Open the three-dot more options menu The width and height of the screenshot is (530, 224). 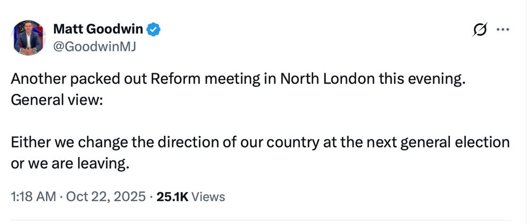tap(502, 30)
